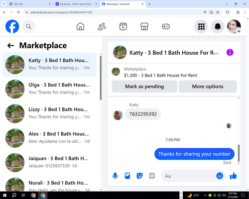Click the zoom magnifier in address bar
Viewport: 249px width, 199px height.
205,12
